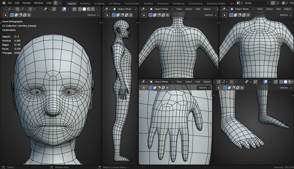Screen dimensions: 294x169
Task: Switch to the Sculpting workspace tab
Action: click(x=99, y=3)
